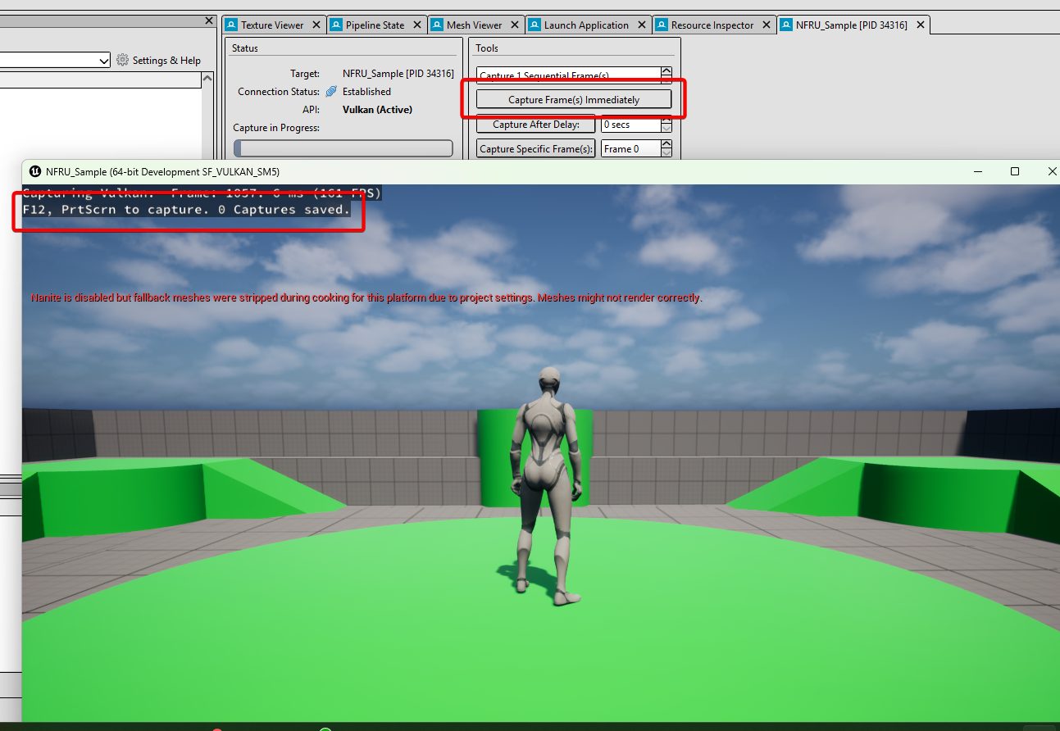Click the "Capture in Progress:" label
This screenshot has width=1060, height=731.
tap(276, 128)
